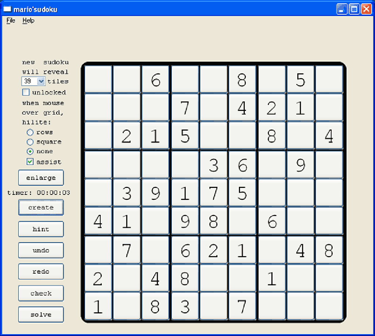The image size is (375, 336).
Task: Click the check button
Action: tap(41, 293)
